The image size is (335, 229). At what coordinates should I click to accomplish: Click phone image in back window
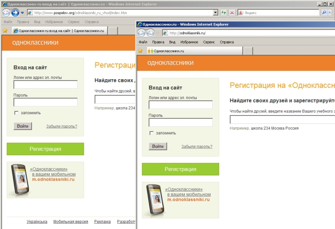[20, 179]
